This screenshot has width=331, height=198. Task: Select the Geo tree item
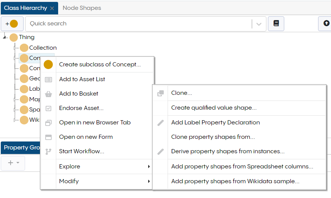35,79
